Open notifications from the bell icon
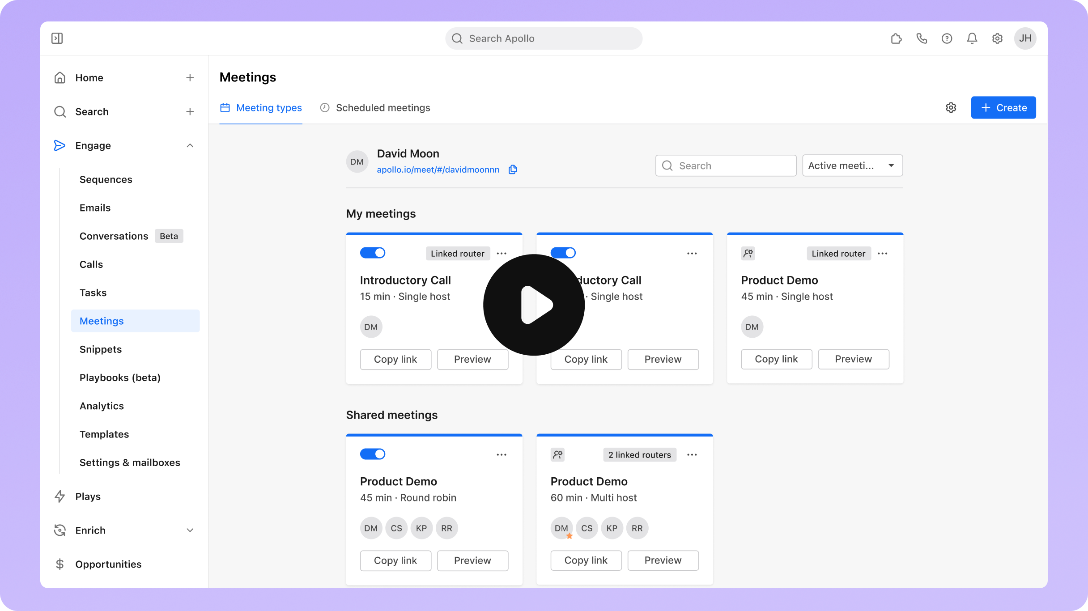The height and width of the screenshot is (611, 1088). pos(972,38)
